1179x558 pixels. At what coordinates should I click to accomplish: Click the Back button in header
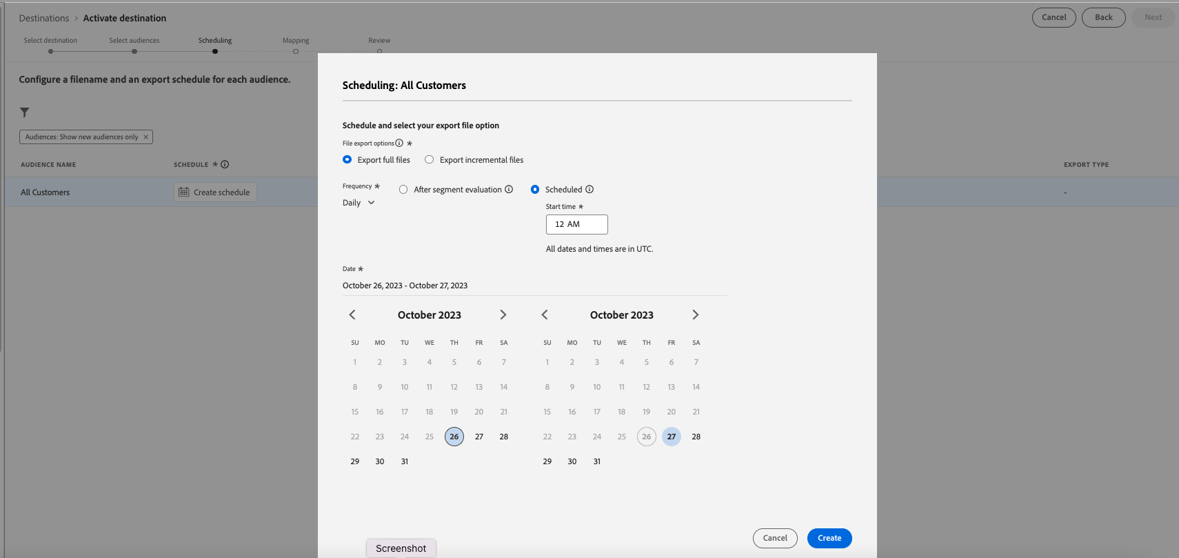[1104, 17]
